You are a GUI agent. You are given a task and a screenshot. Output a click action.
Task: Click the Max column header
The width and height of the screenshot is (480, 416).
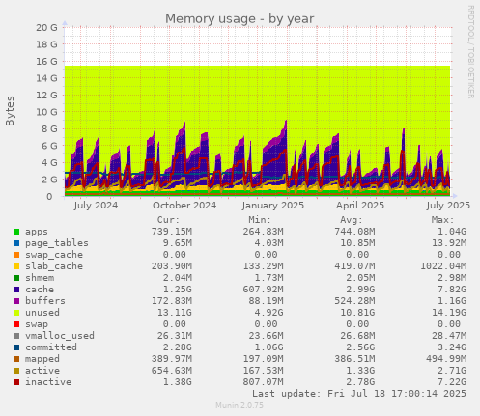point(442,220)
